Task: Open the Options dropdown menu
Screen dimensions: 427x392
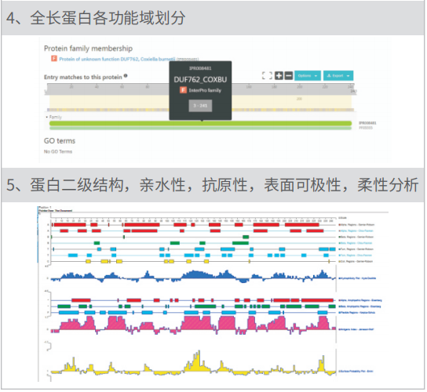Action: pyautogui.click(x=308, y=76)
